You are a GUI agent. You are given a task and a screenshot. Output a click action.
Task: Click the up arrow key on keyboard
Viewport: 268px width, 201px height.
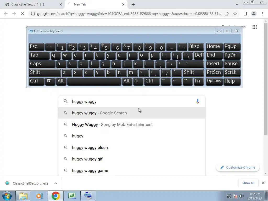click(176, 73)
